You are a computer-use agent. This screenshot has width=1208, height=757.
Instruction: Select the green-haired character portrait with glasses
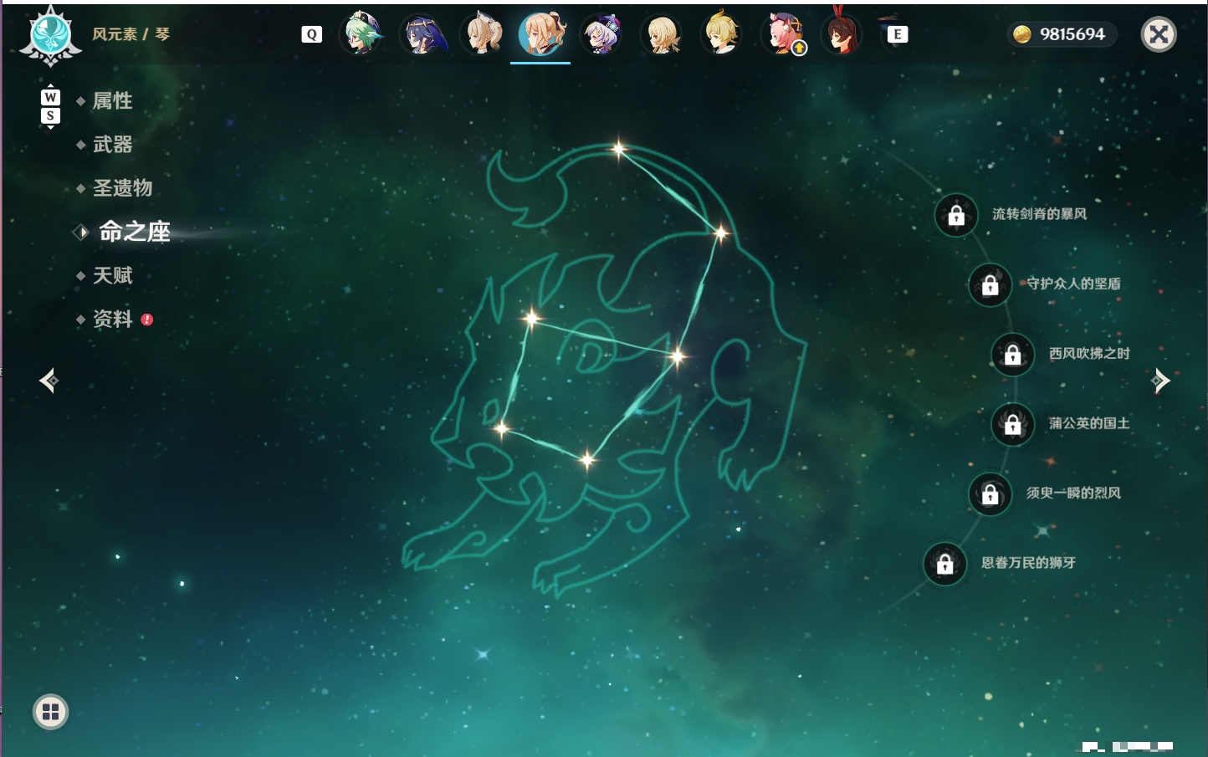coord(362,34)
